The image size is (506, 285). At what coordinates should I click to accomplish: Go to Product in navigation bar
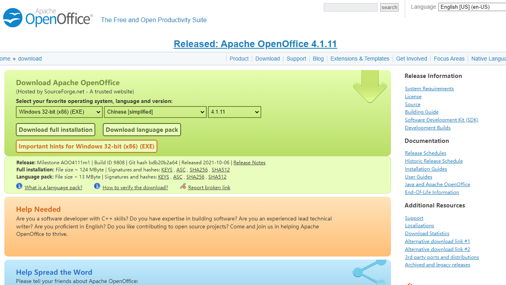coord(239,59)
